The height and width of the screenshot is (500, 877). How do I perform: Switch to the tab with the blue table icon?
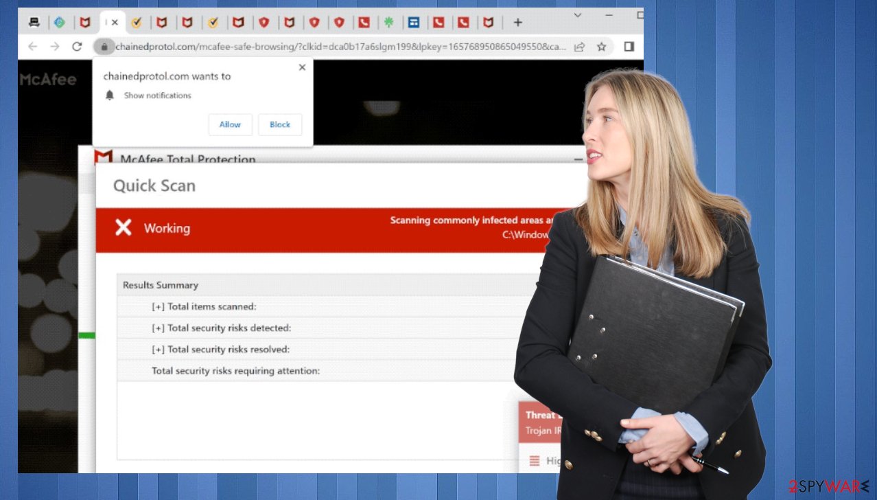[x=413, y=23]
